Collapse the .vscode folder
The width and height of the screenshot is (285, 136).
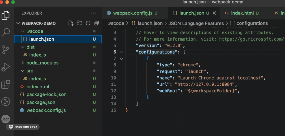(22, 31)
